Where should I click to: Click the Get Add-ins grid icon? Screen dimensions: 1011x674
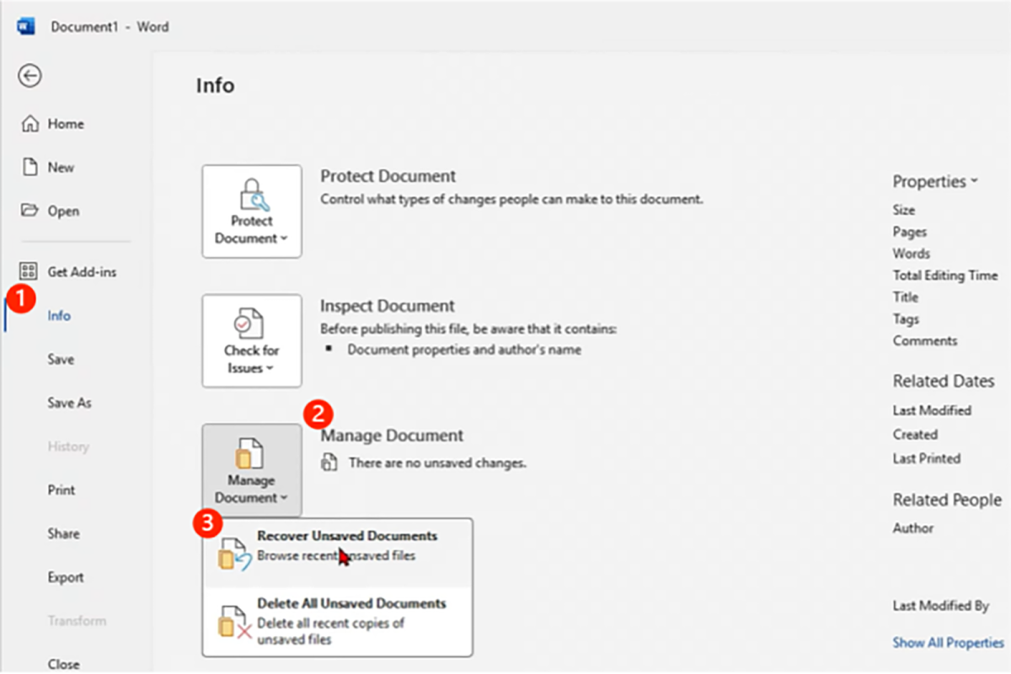[29, 272]
